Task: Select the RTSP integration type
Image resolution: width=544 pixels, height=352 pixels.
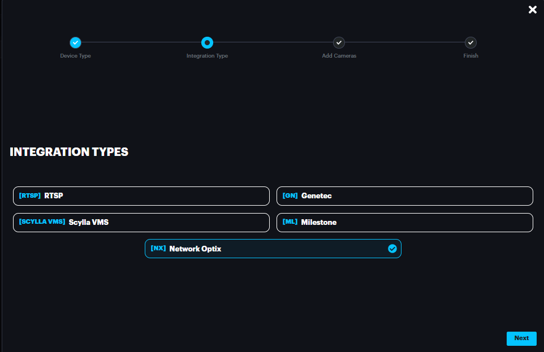Action: pos(141,196)
